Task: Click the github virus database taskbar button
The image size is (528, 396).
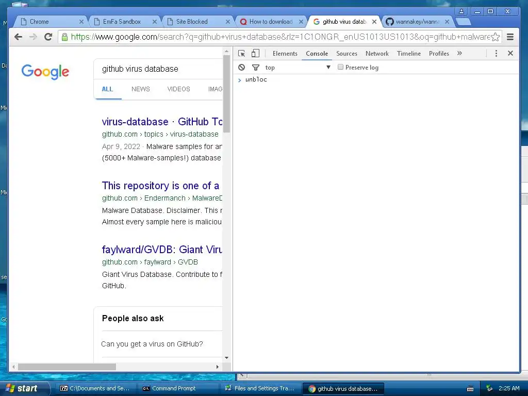Action: (343, 389)
